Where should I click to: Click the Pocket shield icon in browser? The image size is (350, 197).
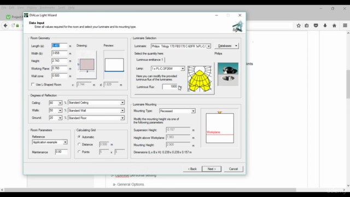coord(316,26)
